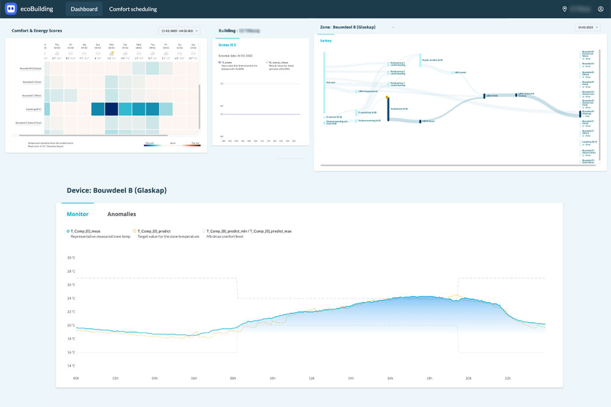Click the darkest blue heatmap cell on Monday
This screenshot has height=407, width=611.
[111, 109]
